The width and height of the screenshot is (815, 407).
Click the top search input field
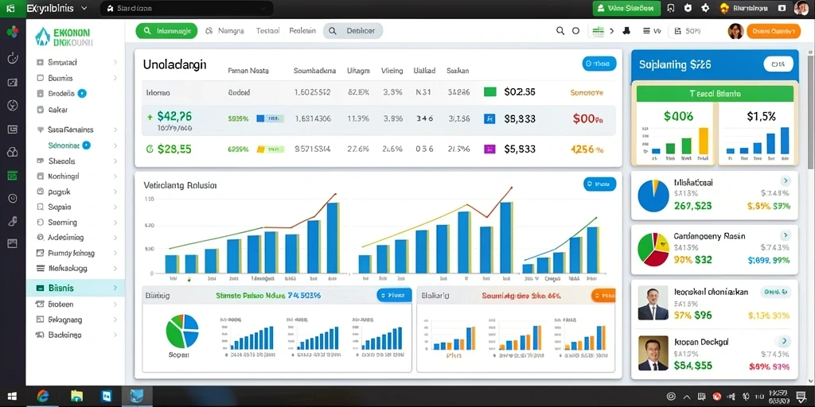click(187, 9)
